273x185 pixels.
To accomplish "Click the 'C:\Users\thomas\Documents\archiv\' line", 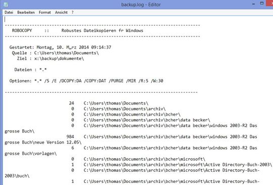I will (125, 109).
